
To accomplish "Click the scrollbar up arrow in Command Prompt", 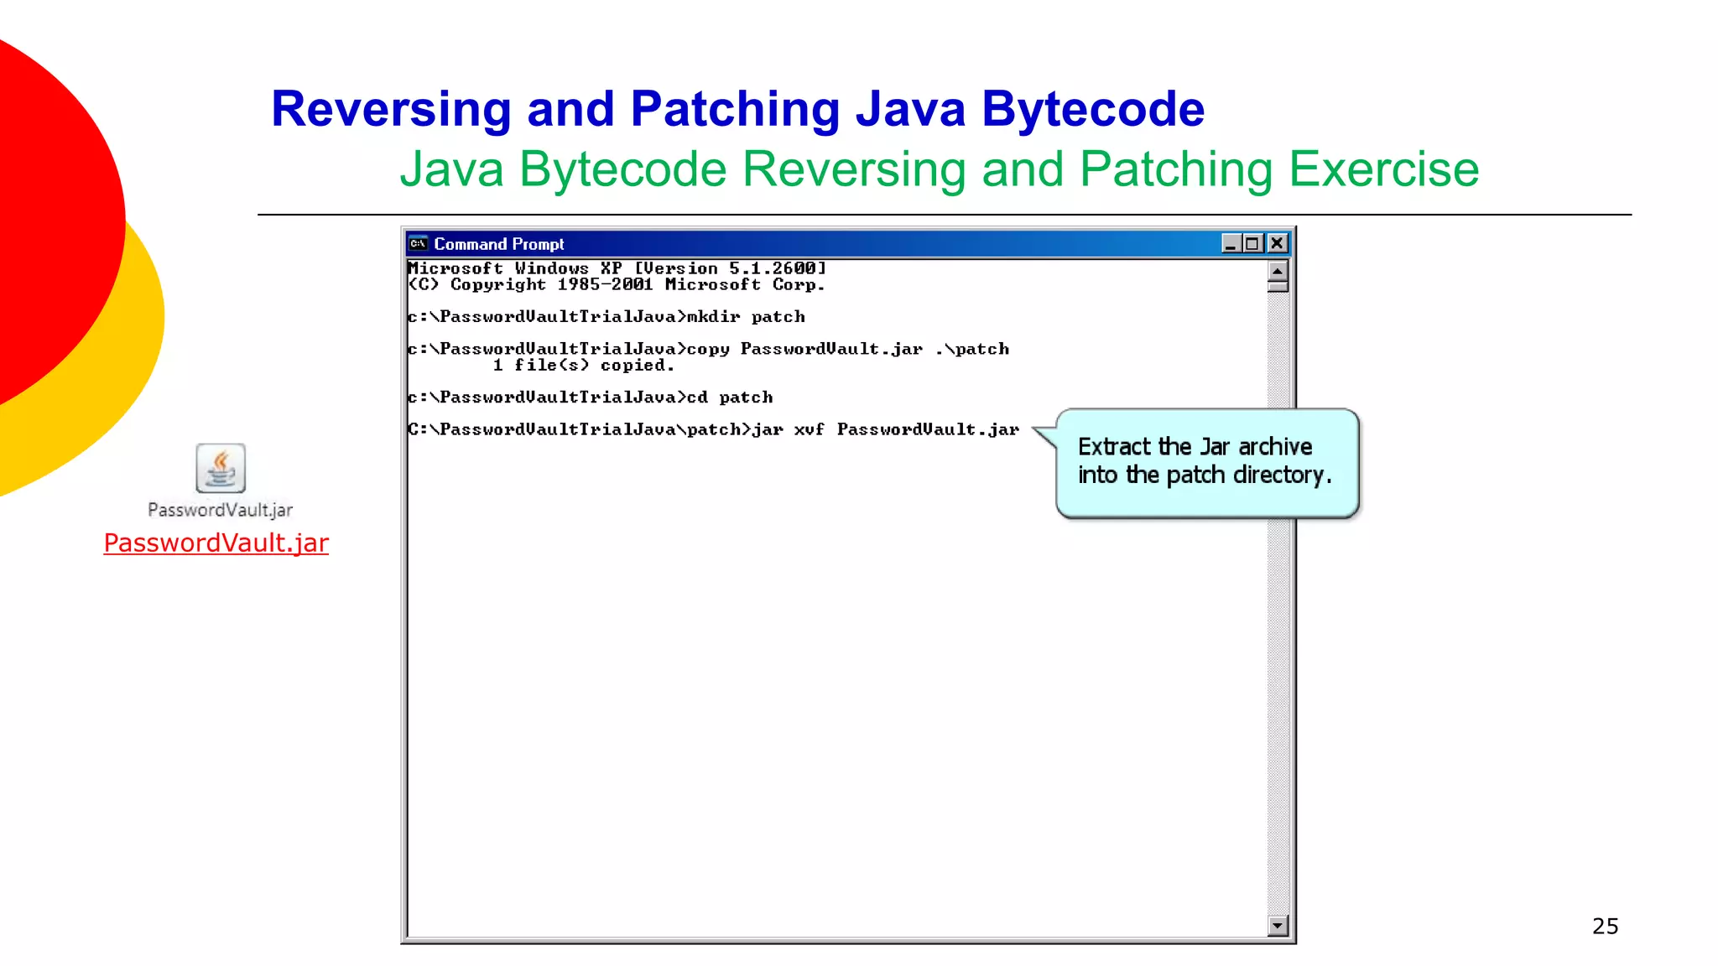I will [1278, 271].
